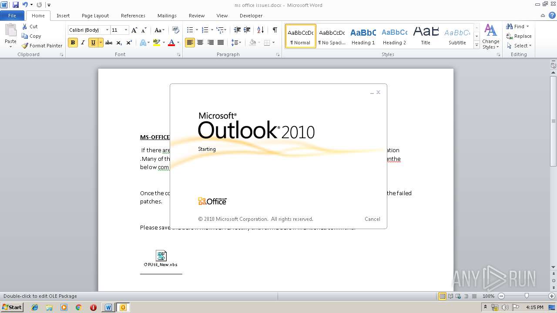Open the Bullets dropdown arrow
The height and width of the screenshot is (313, 557).
point(197,30)
